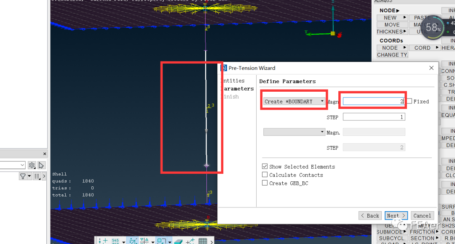Open the NODE group header menu
Screen dimensions: 455x244
tap(389, 11)
